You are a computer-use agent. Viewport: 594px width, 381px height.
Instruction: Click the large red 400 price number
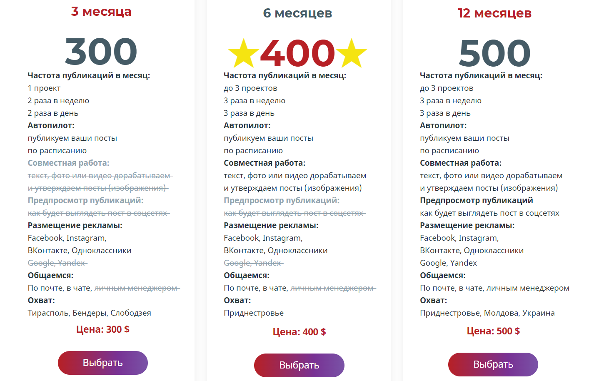(297, 53)
